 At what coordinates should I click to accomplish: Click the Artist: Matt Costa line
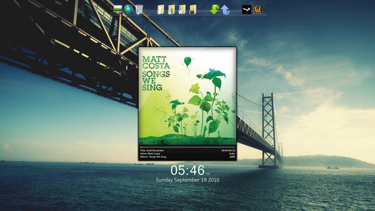(150, 154)
